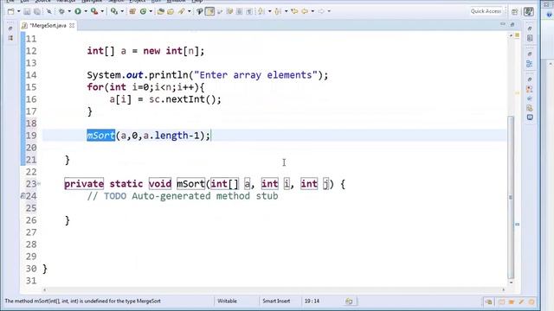The height and width of the screenshot is (311, 554).
Task: Click the 19 : 14 cursor position status
Action: coord(312,301)
